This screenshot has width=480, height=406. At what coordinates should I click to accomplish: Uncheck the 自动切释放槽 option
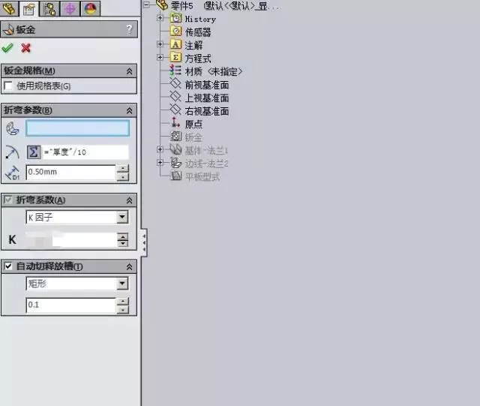tap(9, 266)
